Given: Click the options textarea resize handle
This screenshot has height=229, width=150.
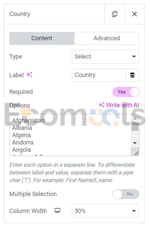Looking at the screenshot, I should 136,153.
